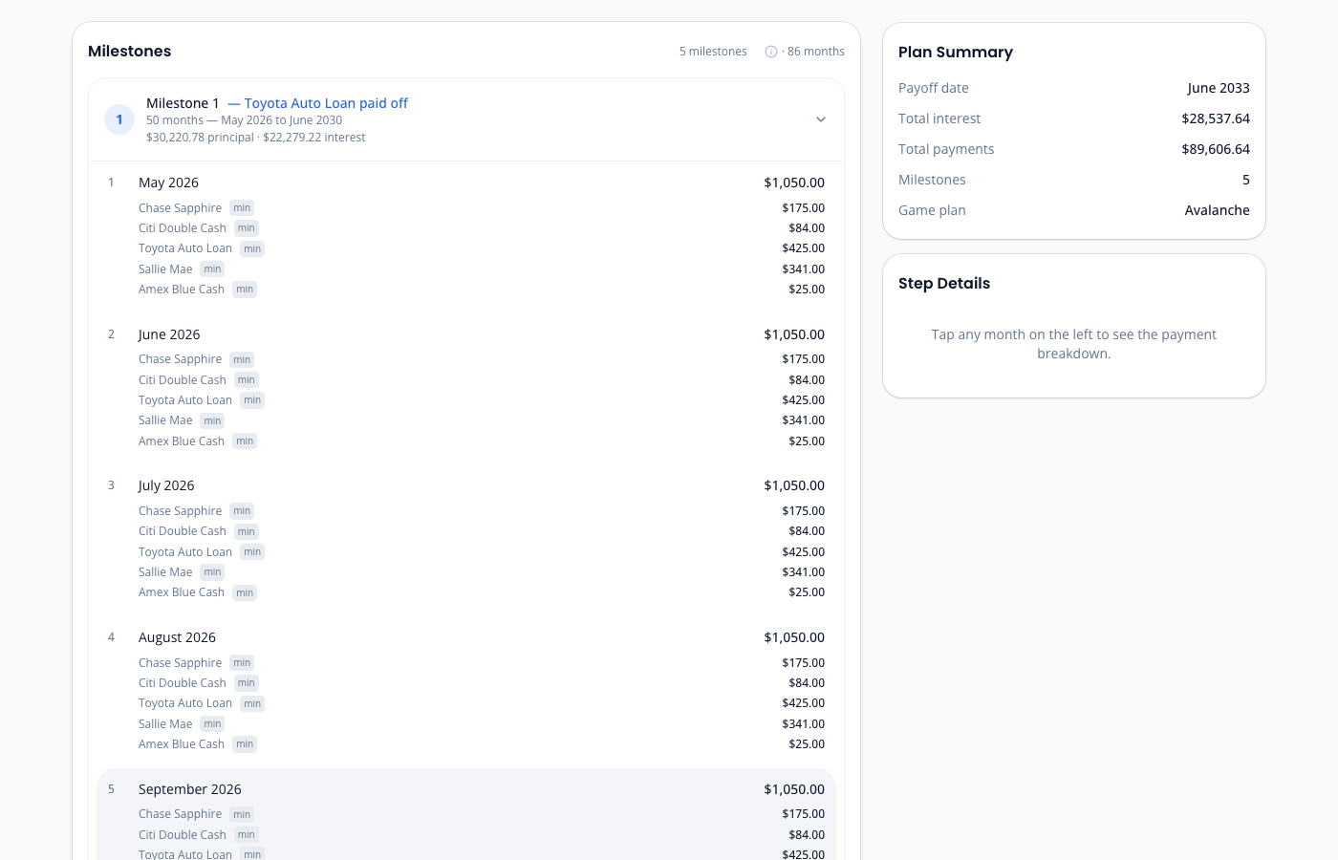1338x860 pixels.
Task: Select the highlighted September 2026 row
Action: pos(190,789)
